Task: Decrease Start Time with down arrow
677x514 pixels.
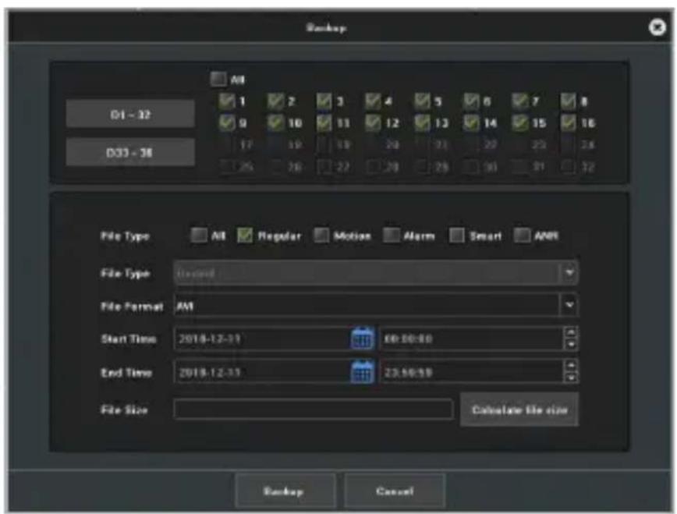Action: 571,344
